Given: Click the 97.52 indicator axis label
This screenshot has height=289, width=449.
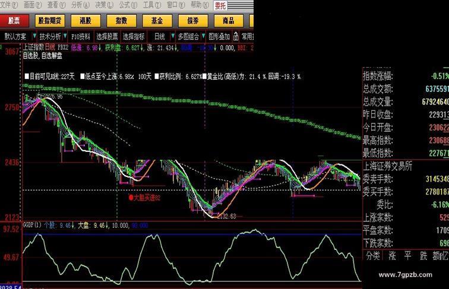Looking at the screenshot, I should [x=11, y=229].
